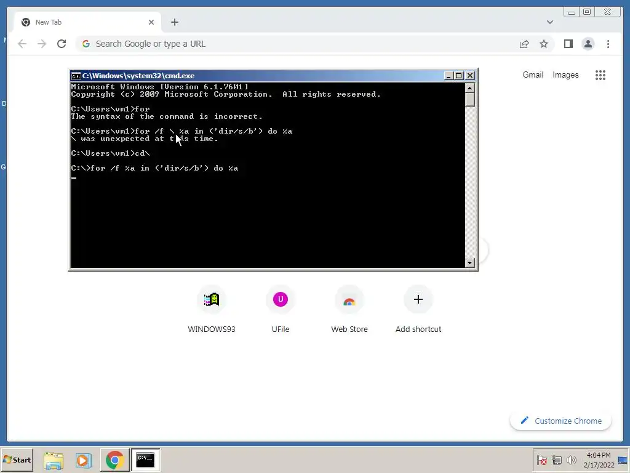Click the Customize Chrome button
630x473 pixels.
click(x=560, y=421)
